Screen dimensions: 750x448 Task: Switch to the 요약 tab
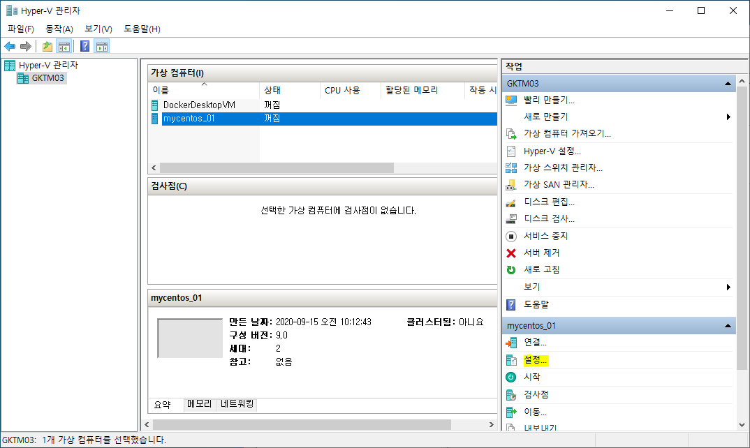click(163, 405)
